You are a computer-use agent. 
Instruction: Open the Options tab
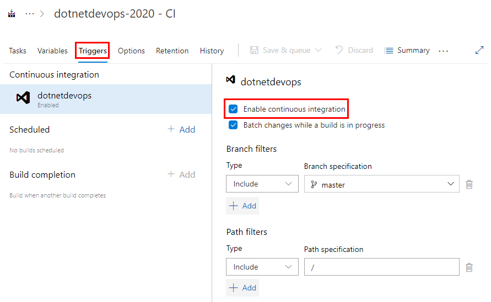(x=131, y=51)
